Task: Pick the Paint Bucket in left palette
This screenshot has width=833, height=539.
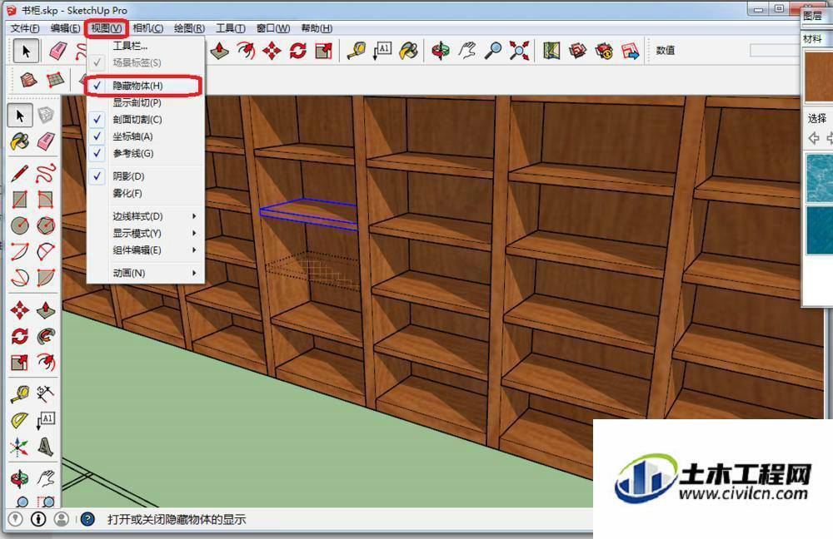Action: coord(20,141)
